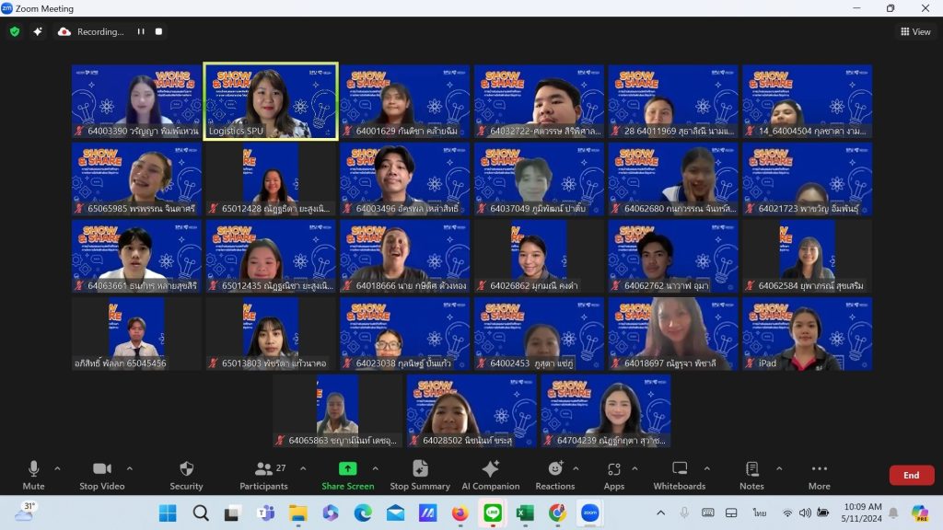Open Windows Start menu
The width and height of the screenshot is (943, 530).
168,513
